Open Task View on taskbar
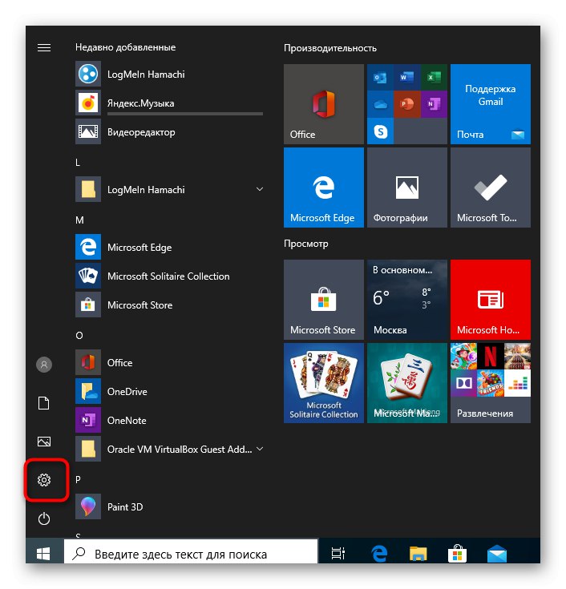The image size is (566, 589). click(338, 553)
